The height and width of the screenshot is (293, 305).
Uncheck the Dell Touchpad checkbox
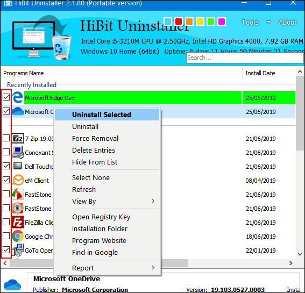pos(6,166)
